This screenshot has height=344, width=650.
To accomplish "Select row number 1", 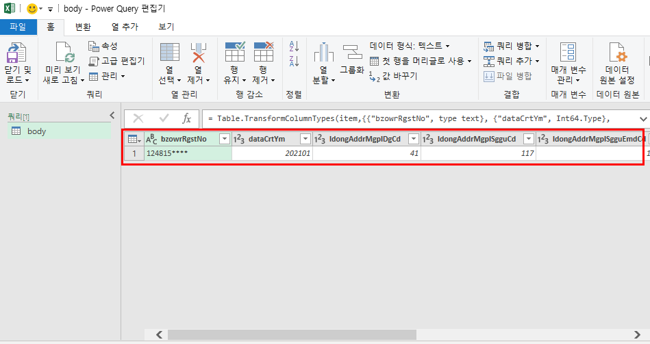I will [134, 153].
